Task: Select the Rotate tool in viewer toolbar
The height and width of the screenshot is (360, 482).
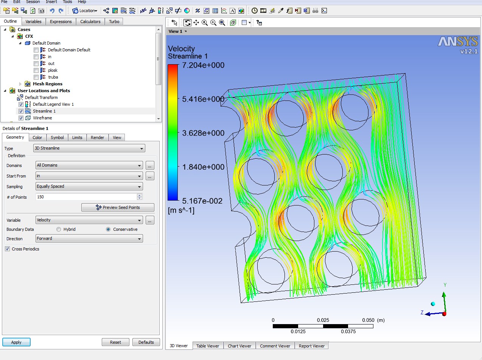Action: tap(188, 23)
